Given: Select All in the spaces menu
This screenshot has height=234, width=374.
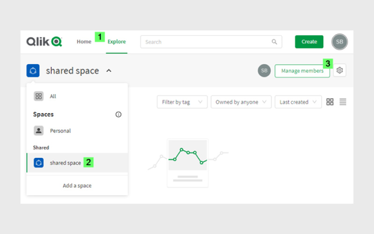Looking at the screenshot, I should (77, 96).
